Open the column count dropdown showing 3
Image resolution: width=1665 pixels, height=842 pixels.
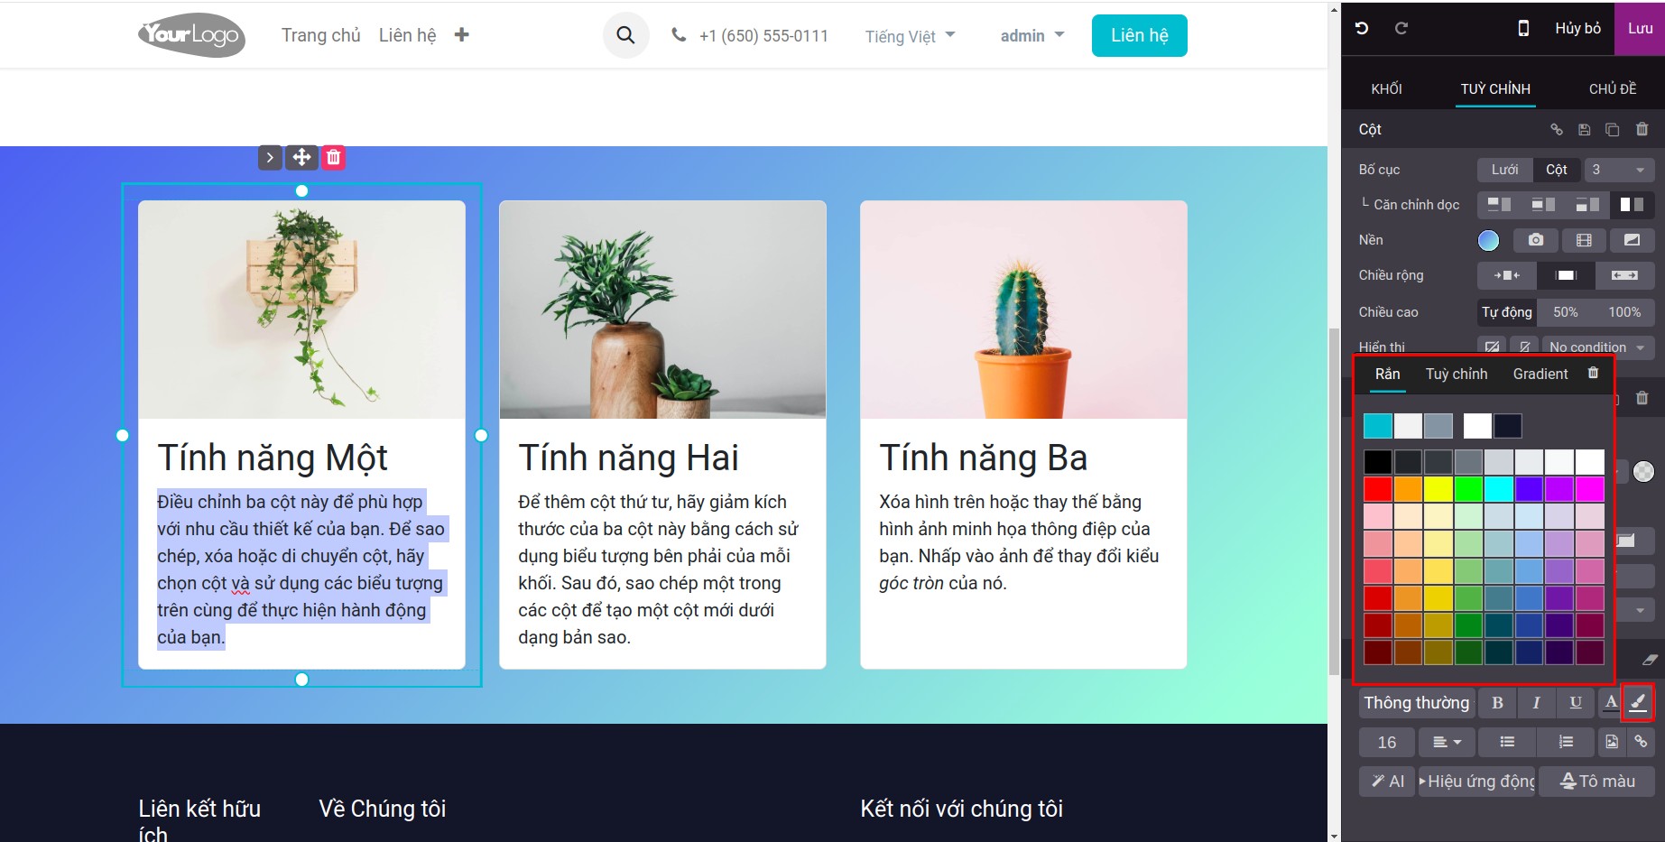pyautogui.click(x=1620, y=170)
